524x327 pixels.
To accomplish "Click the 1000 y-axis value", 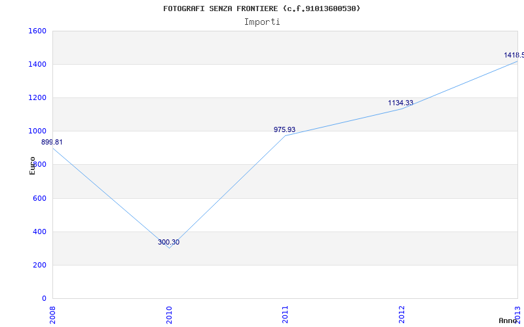I will (x=37, y=131).
